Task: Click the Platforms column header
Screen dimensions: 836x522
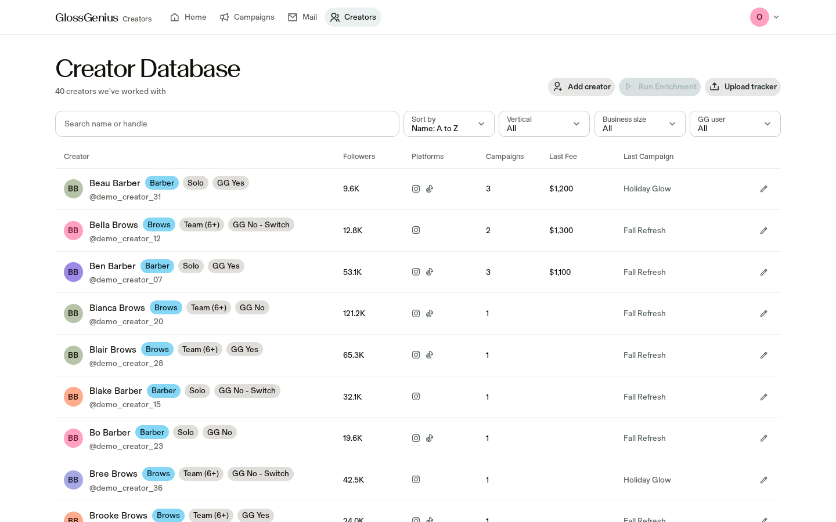Action: 427,157
